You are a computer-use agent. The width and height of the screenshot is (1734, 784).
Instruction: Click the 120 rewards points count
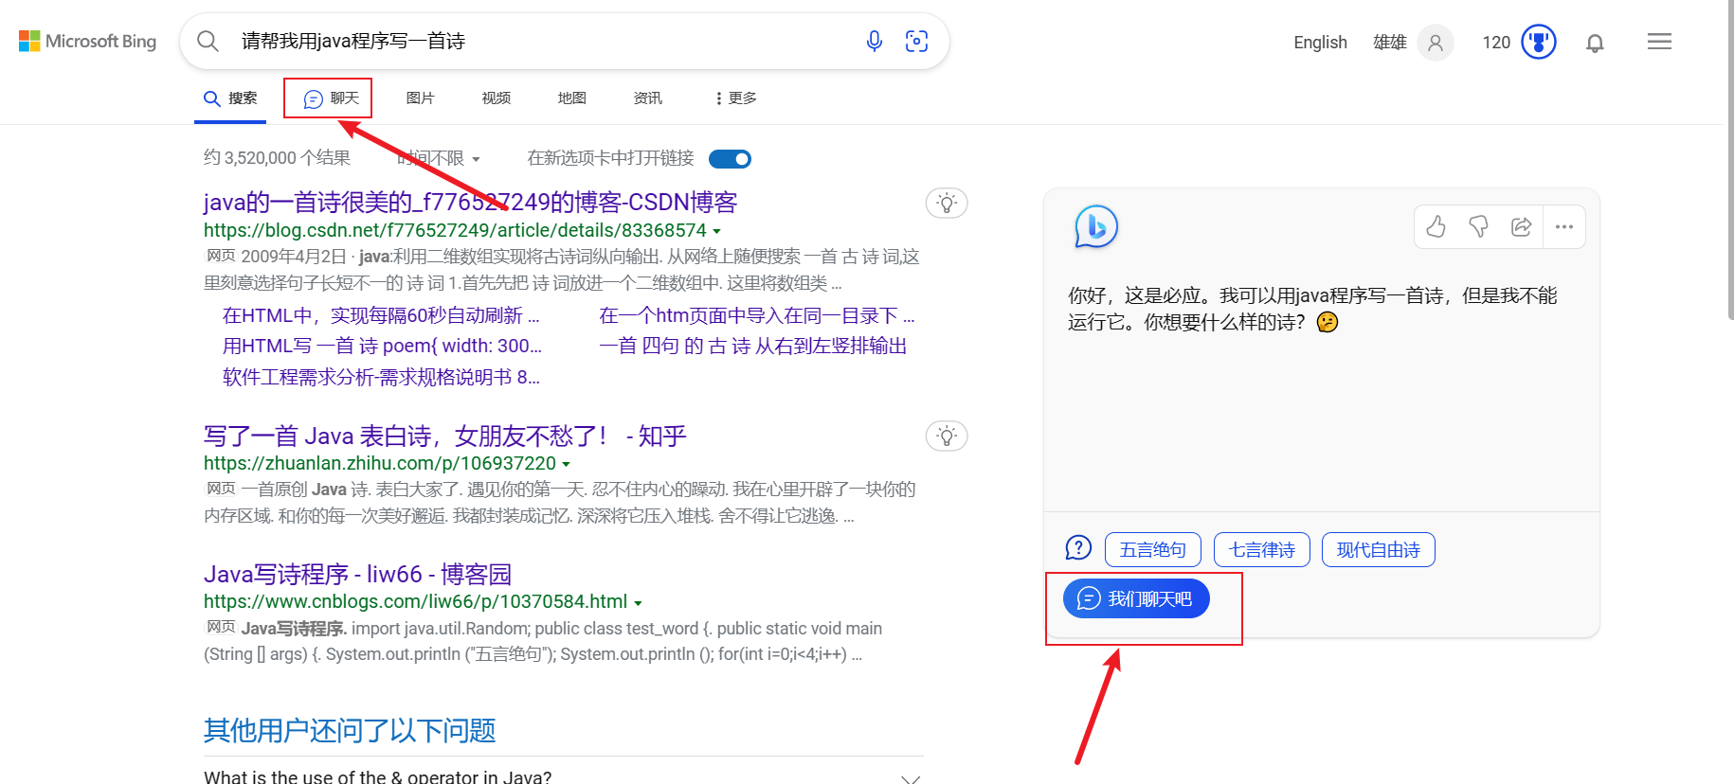tap(1496, 43)
